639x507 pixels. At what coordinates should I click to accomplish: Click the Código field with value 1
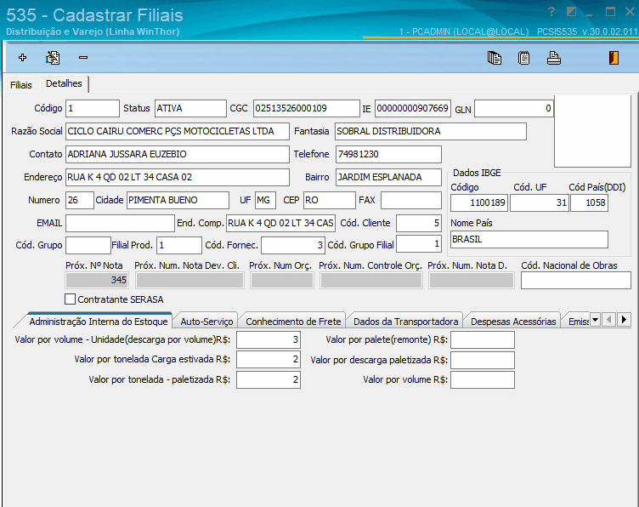click(x=93, y=109)
